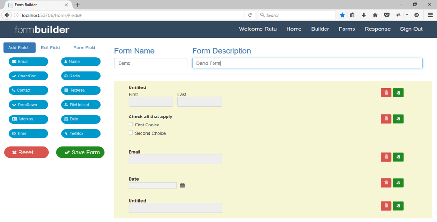The height and width of the screenshot is (222, 437).
Task: Click into the Form Name input
Action: click(151, 63)
